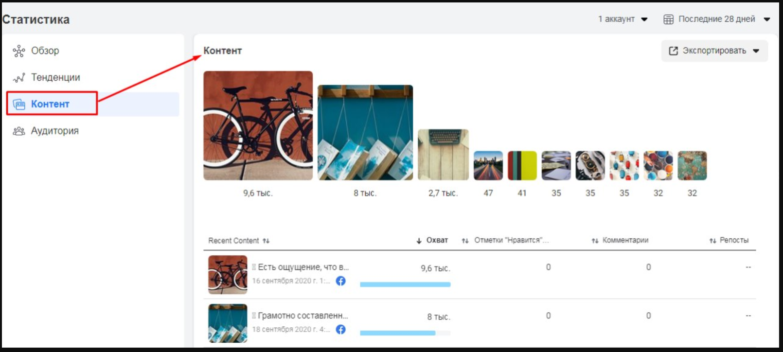Viewport: 783px width, 352px height.
Task: Click the Аудитория people icon
Action: coord(19,131)
